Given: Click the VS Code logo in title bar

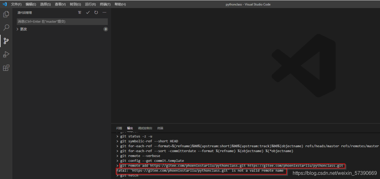Looking at the screenshot, I should coord(4,4).
